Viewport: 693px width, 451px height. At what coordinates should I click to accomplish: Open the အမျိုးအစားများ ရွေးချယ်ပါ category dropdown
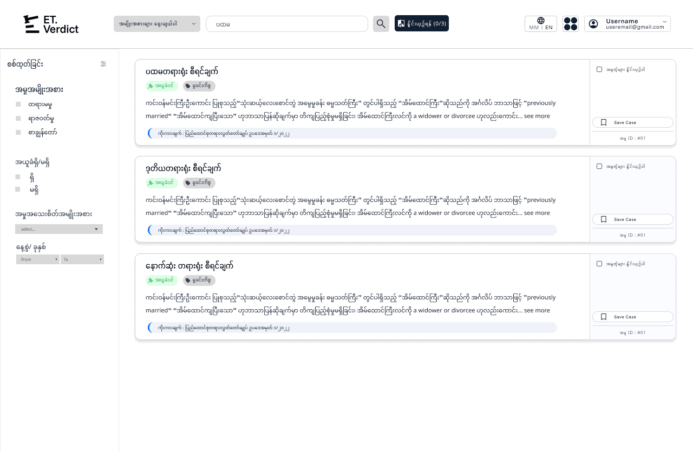[x=156, y=24]
